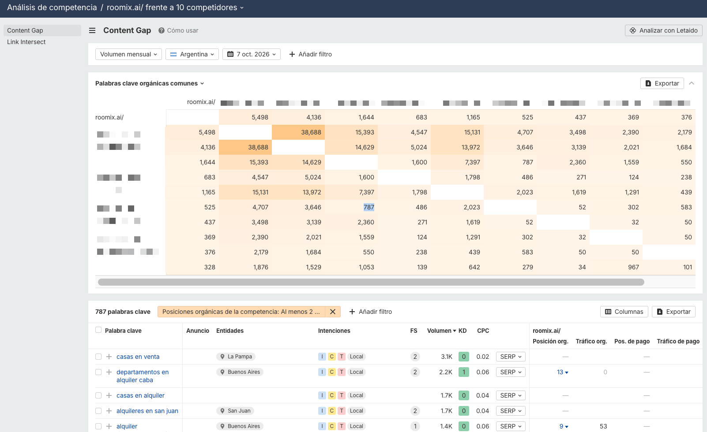Screen dimensions: 707x432
Task: Check 'departamentos en alquiler caba' row checkbox
Action: click(98, 372)
